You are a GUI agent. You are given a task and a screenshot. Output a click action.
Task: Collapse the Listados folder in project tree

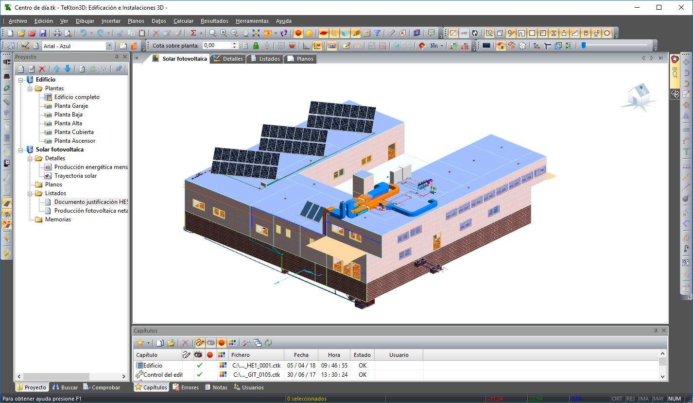[x=30, y=193]
